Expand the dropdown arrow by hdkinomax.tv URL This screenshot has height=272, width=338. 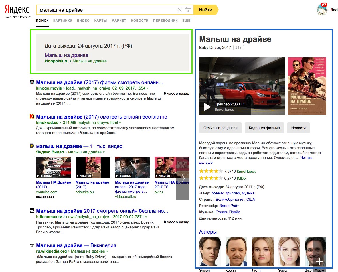(x=146, y=217)
